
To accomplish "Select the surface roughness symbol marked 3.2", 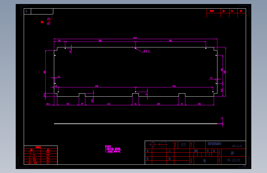I will point(49,21).
